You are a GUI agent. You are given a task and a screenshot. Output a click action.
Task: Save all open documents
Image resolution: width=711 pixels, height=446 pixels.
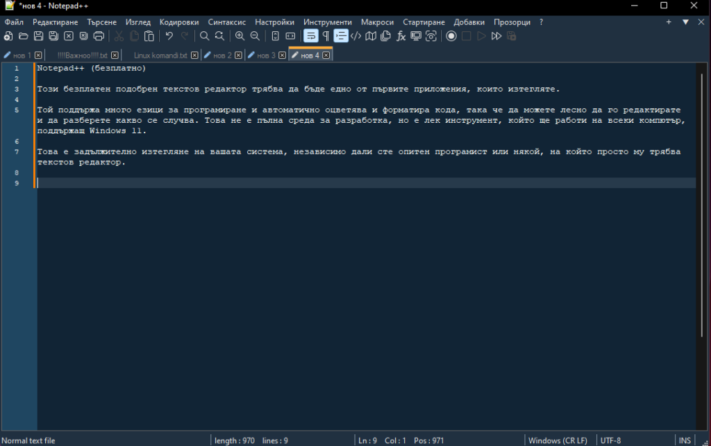[53, 36]
